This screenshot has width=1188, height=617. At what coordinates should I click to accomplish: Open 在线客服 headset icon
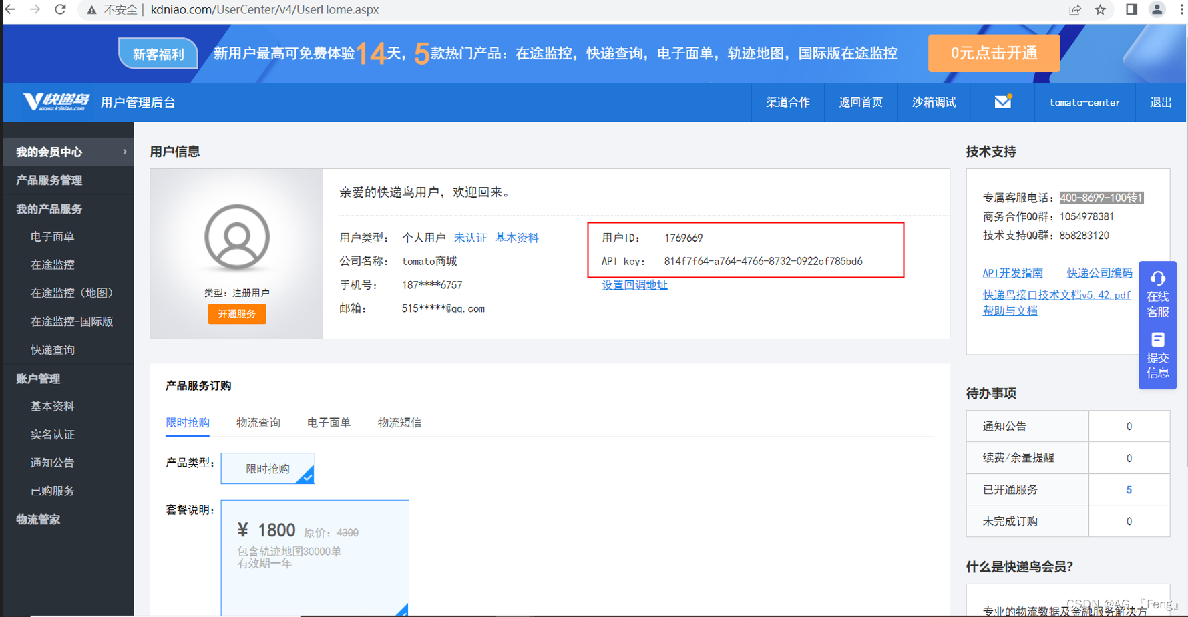(1157, 278)
